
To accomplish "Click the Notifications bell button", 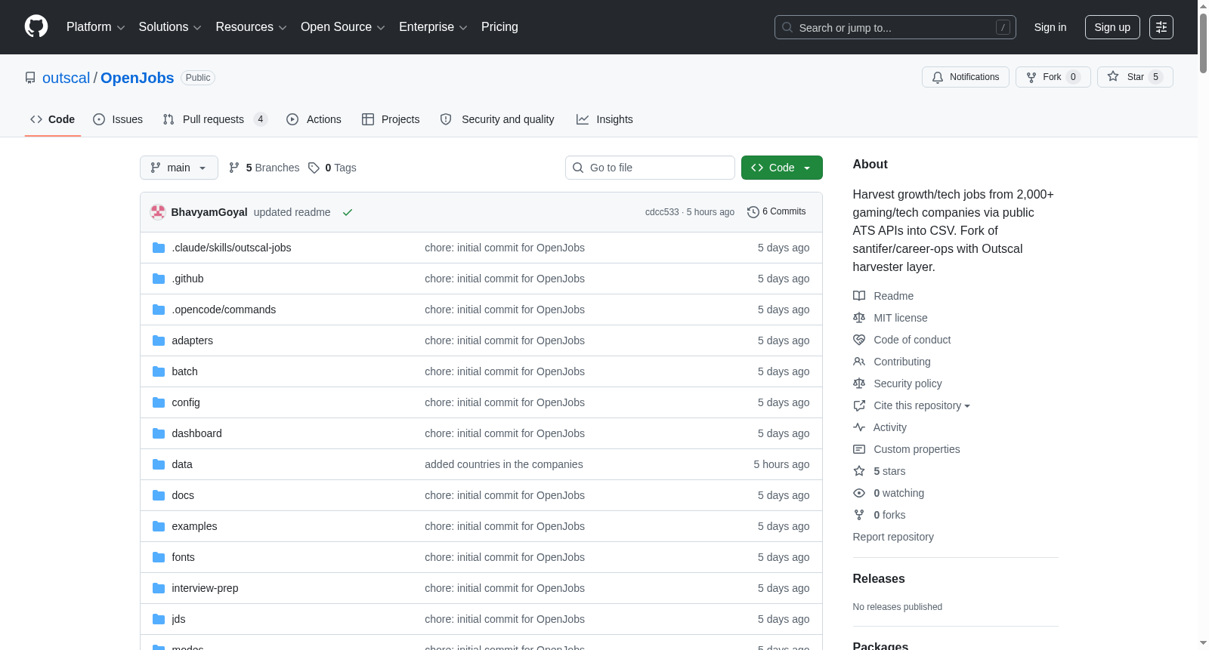I will point(965,77).
